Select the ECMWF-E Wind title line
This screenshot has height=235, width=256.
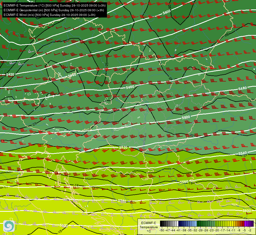point(49,15)
